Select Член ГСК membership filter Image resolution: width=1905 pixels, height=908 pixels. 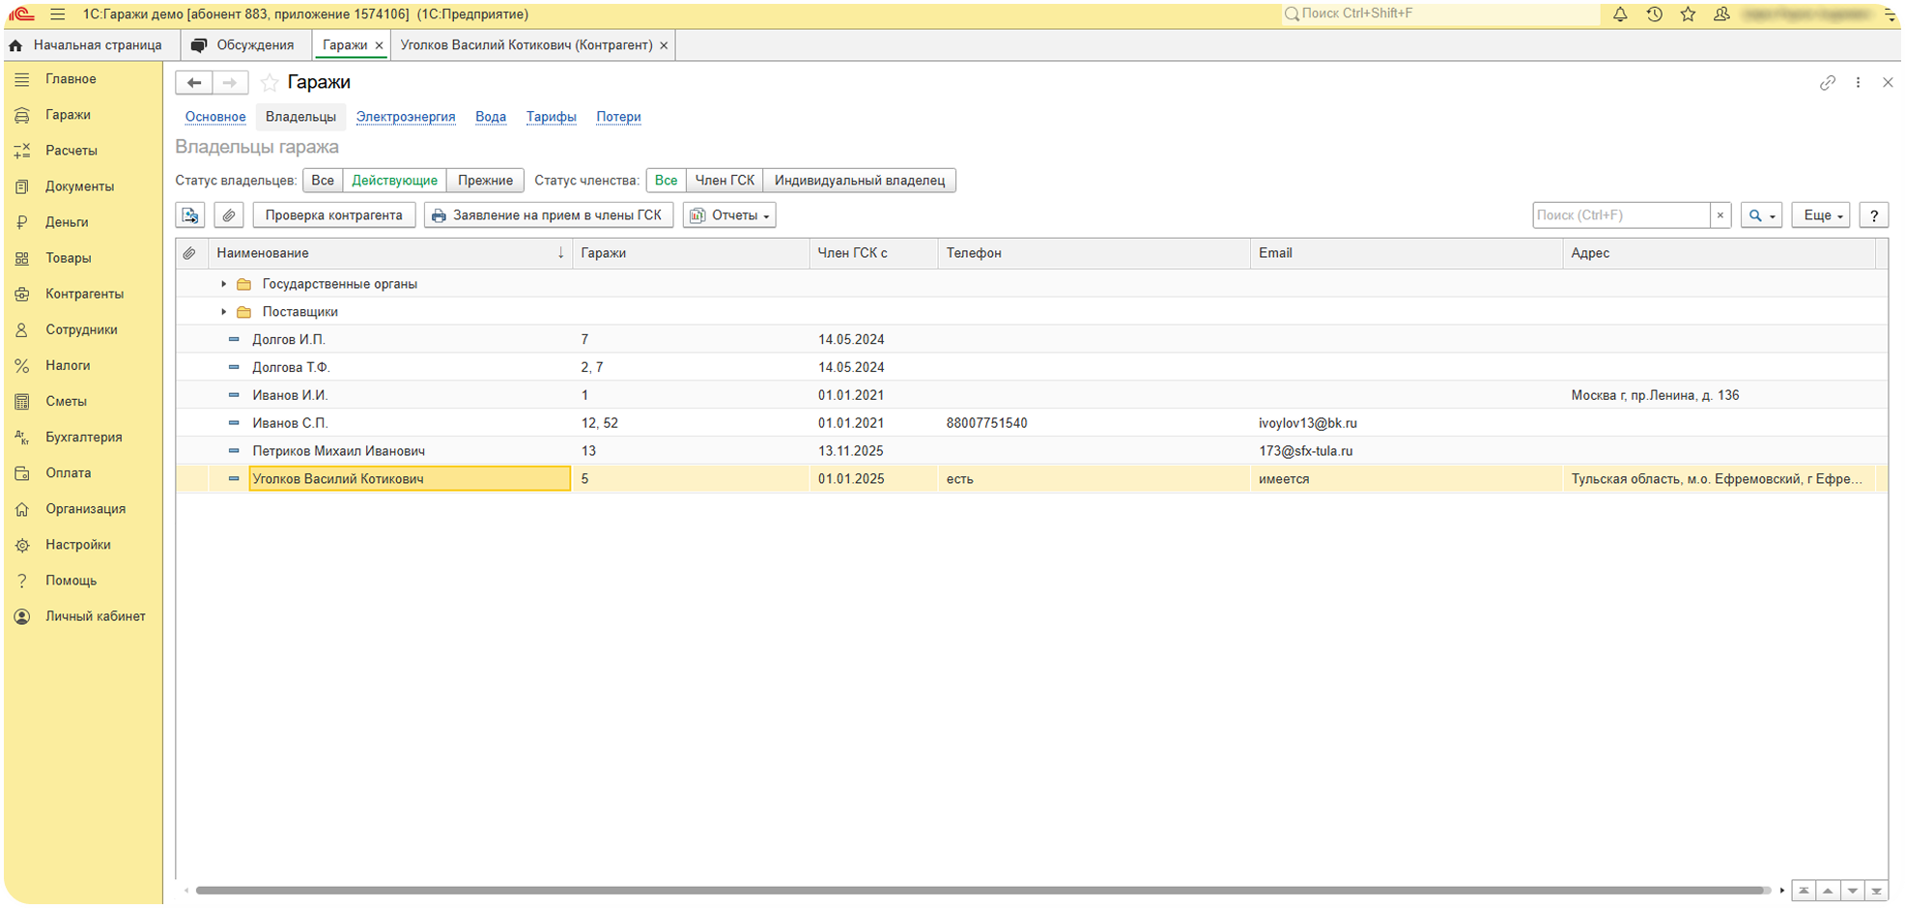click(x=725, y=181)
